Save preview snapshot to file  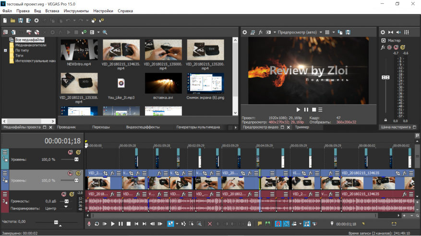point(348,32)
